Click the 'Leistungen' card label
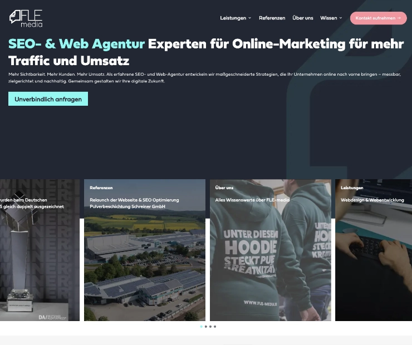The width and height of the screenshot is (412, 345). (x=352, y=188)
